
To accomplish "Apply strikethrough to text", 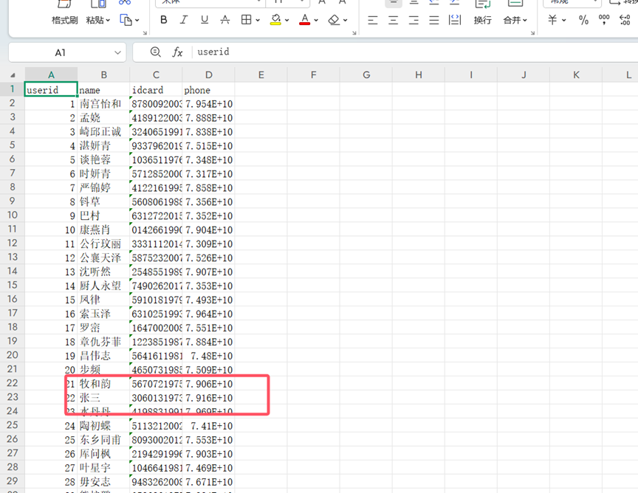I will (224, 20).
